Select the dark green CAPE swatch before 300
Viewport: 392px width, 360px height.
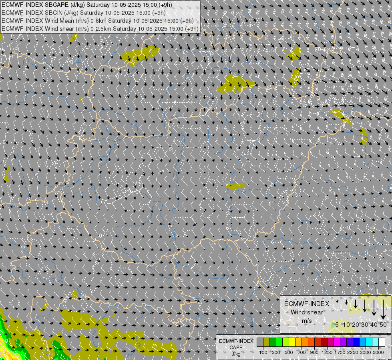coord(273,342)
